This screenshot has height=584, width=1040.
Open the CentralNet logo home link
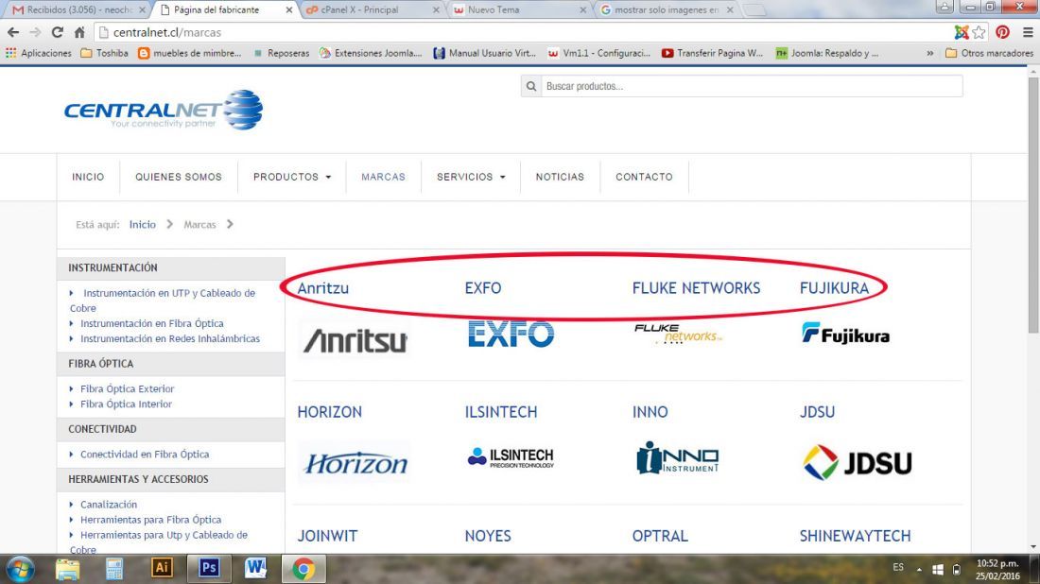click(x=164, y=110)
